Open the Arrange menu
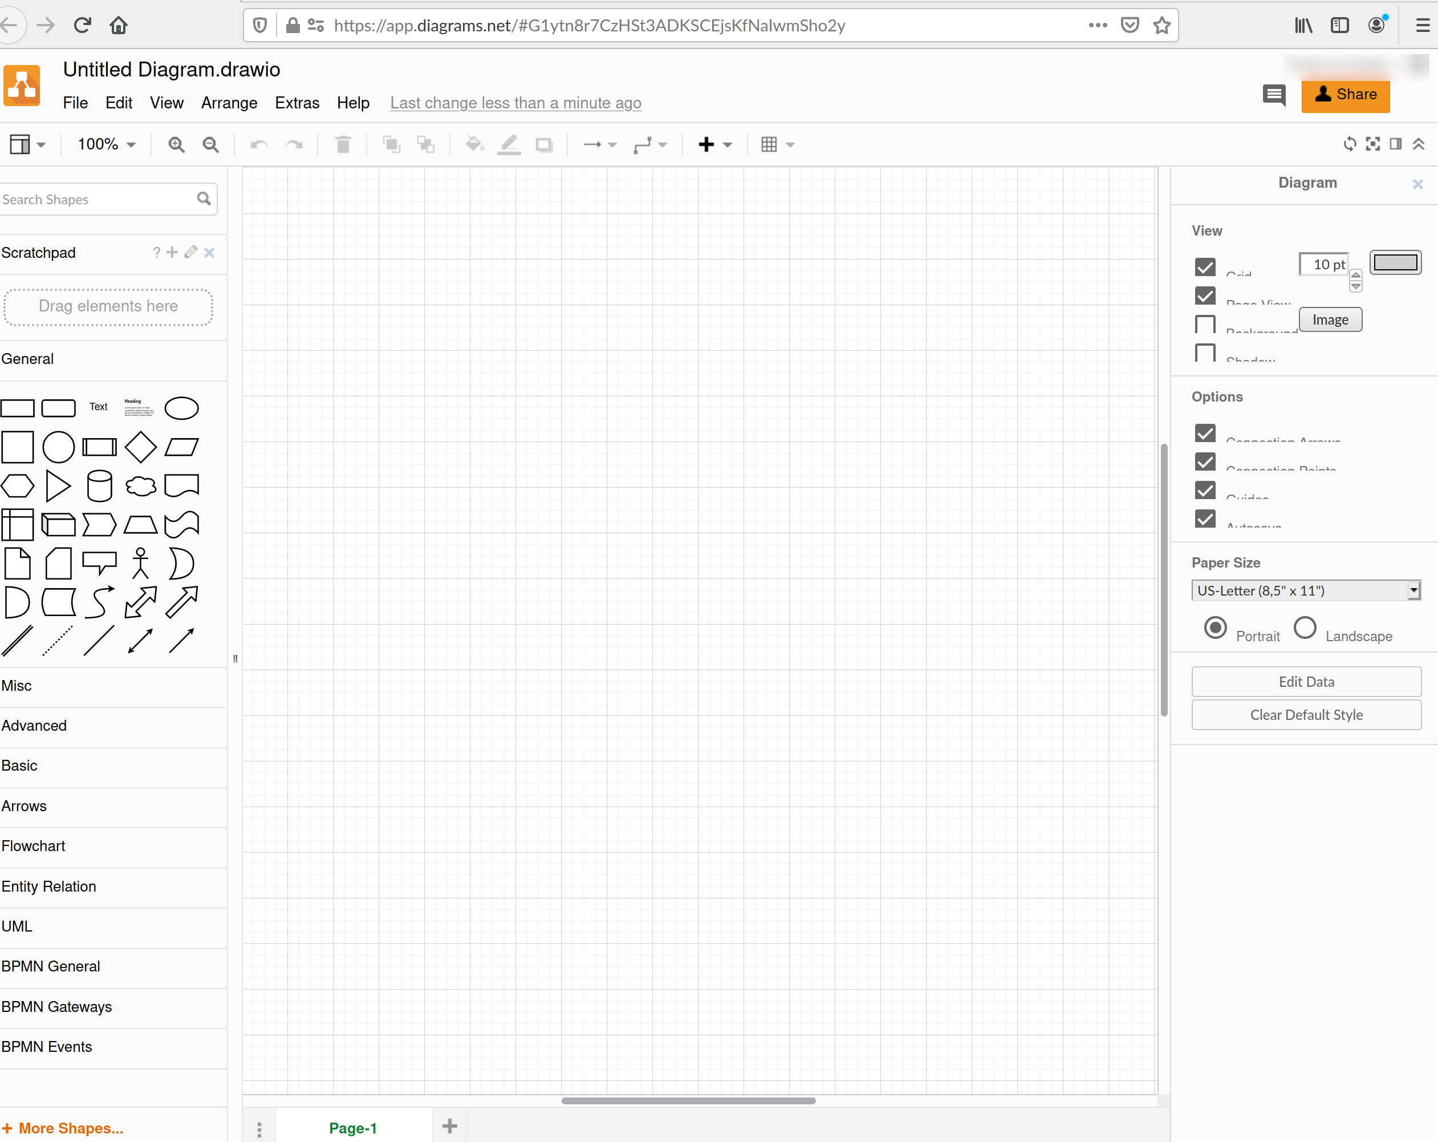 229,103
